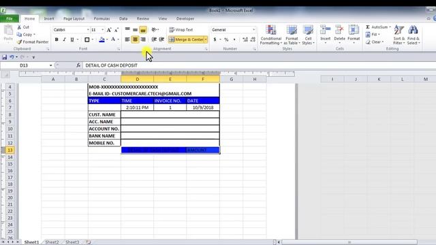
Task: Open the File tab
Action: [x=10, y=18]
